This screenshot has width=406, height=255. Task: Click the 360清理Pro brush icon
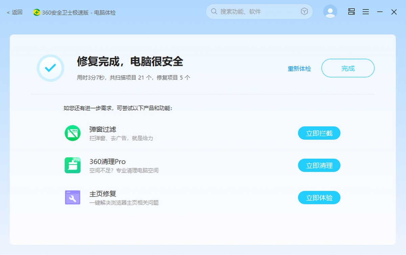[x=72, y=165]
